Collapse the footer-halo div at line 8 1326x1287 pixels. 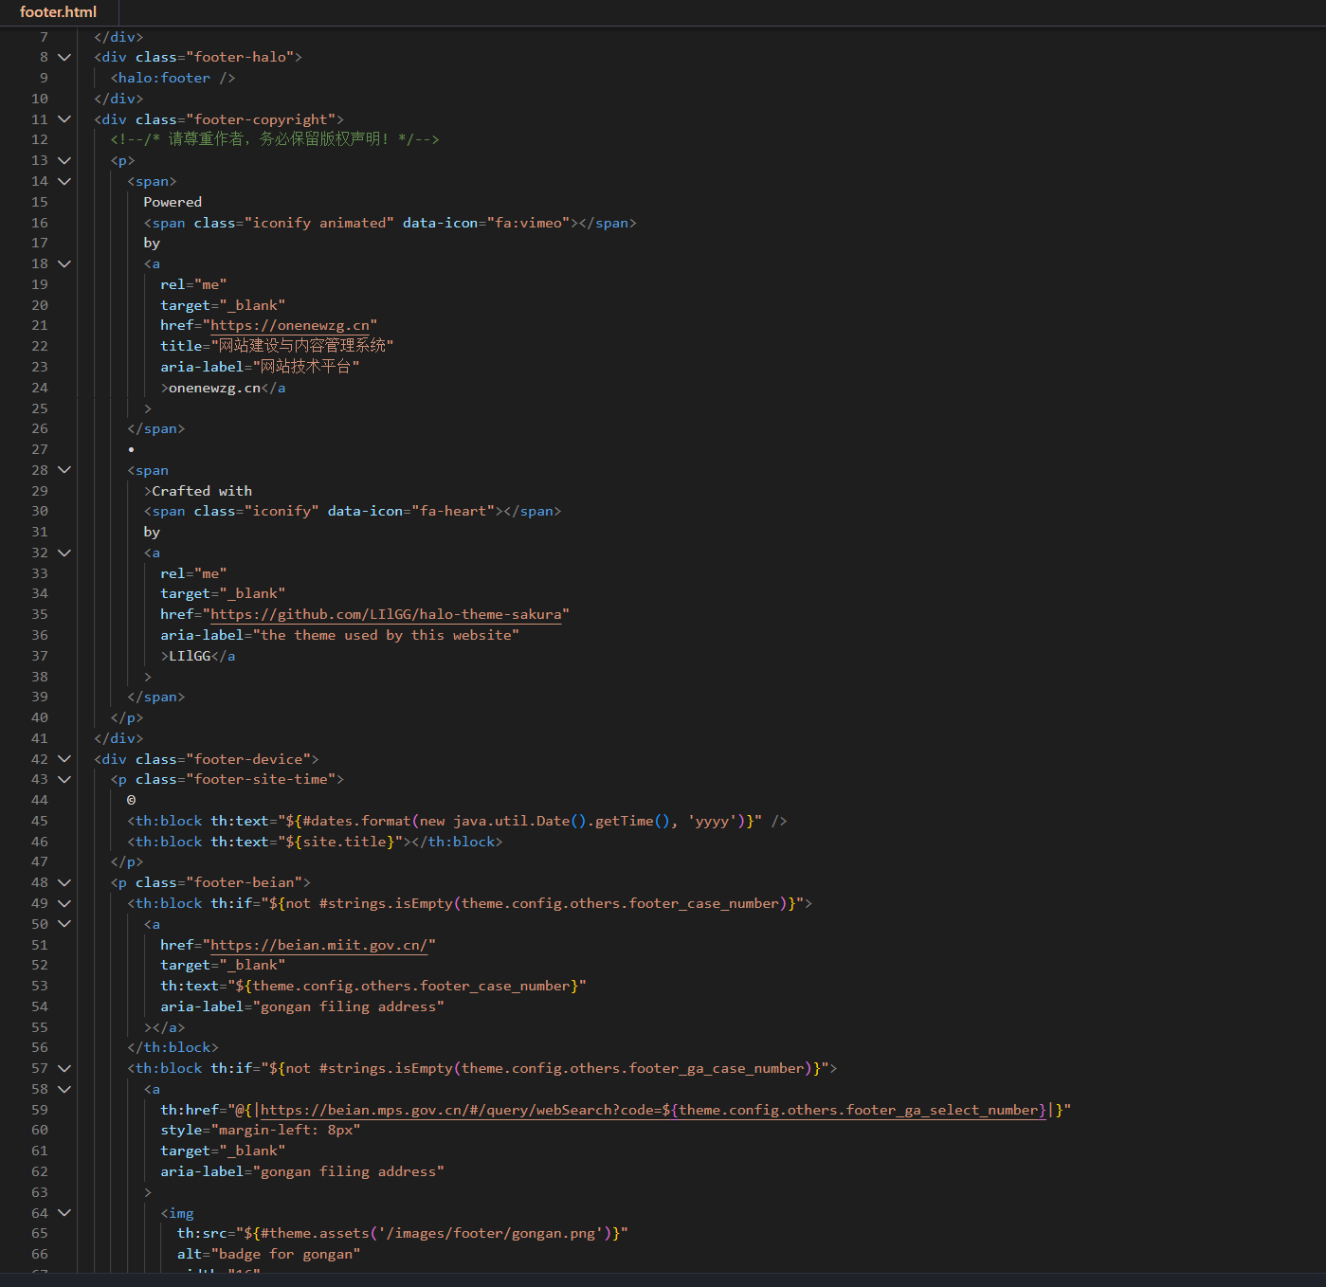click(64, 57)
